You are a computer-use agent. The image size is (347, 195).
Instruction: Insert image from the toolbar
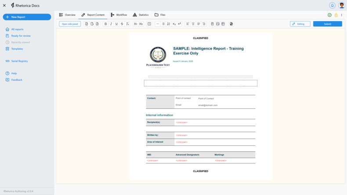218,24
